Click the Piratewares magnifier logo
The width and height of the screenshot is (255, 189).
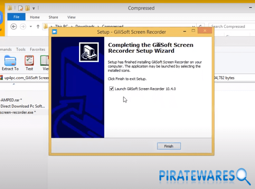pos(243,176)
